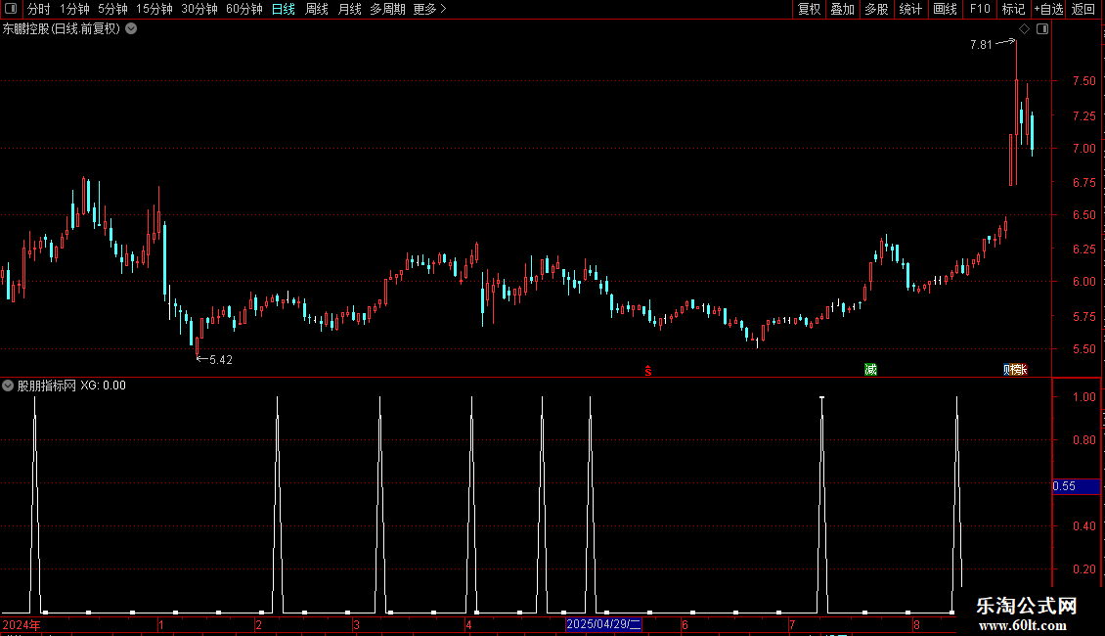Viewport: 1105px width, 636px height.
Task: Click the red S event marker
Action: [647, 370]
